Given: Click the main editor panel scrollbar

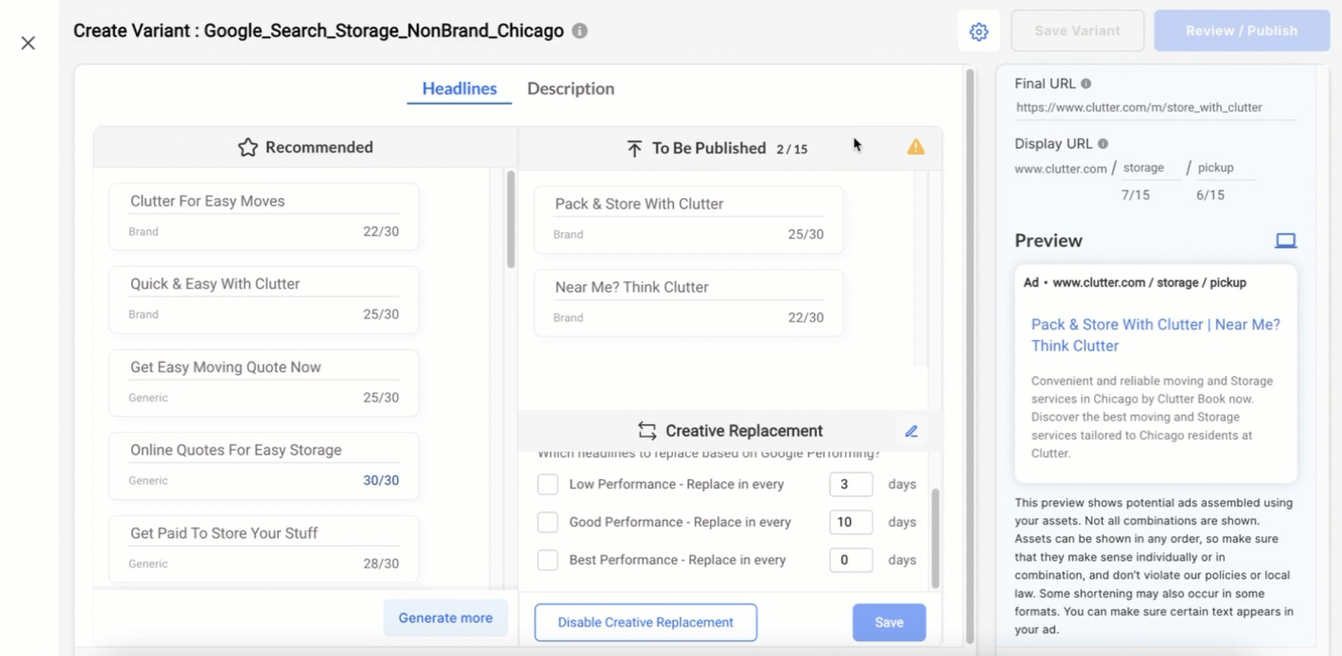Looking at the screenshot, I should 969,356.
